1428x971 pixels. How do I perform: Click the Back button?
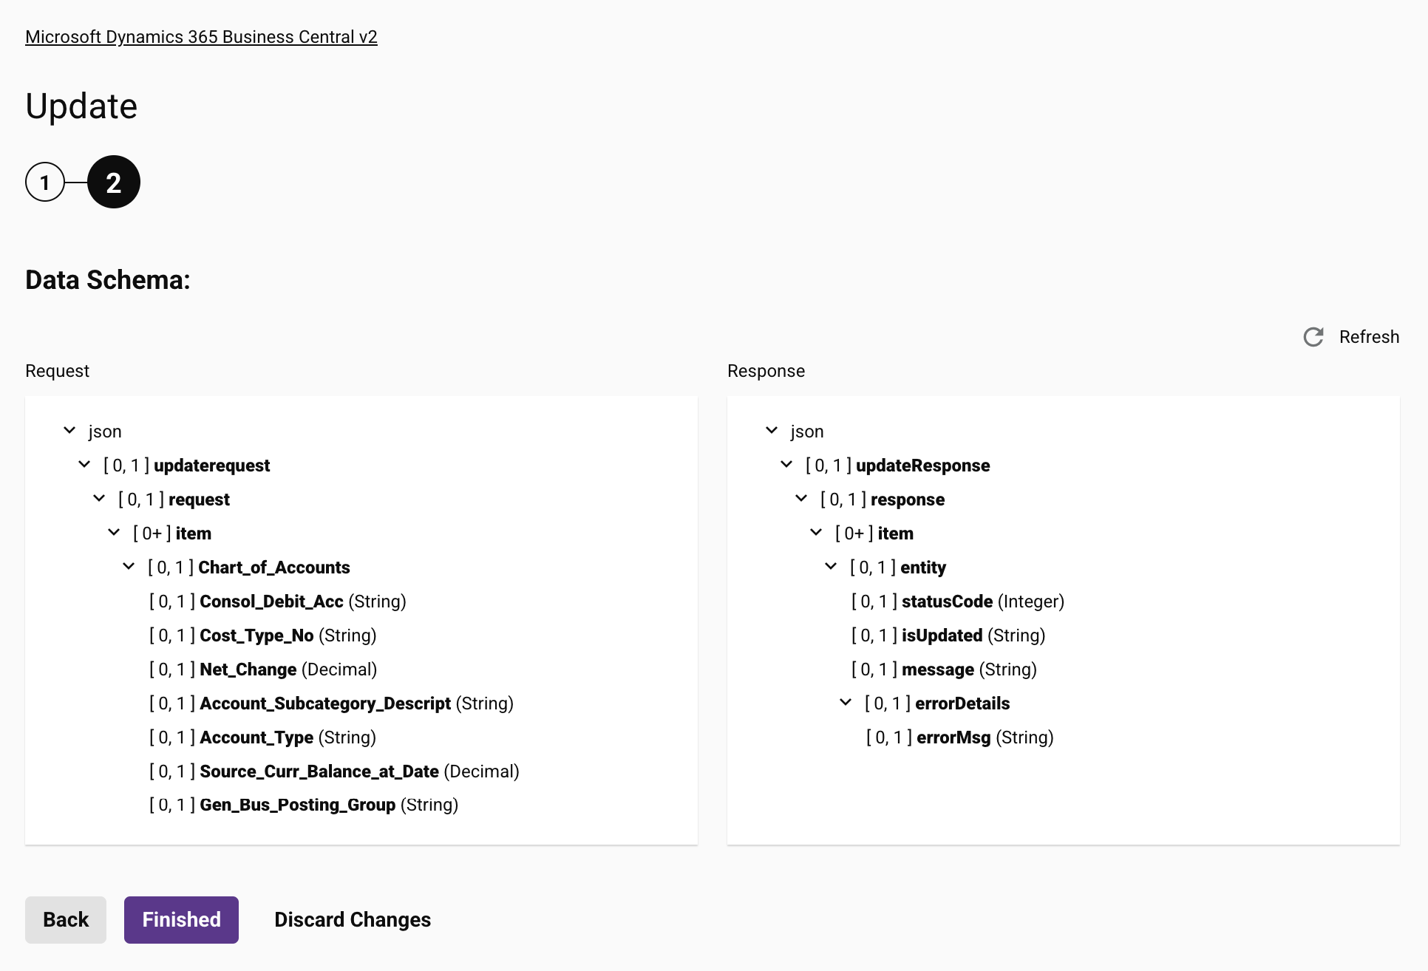pyautogui.click(x=66, y=919)
